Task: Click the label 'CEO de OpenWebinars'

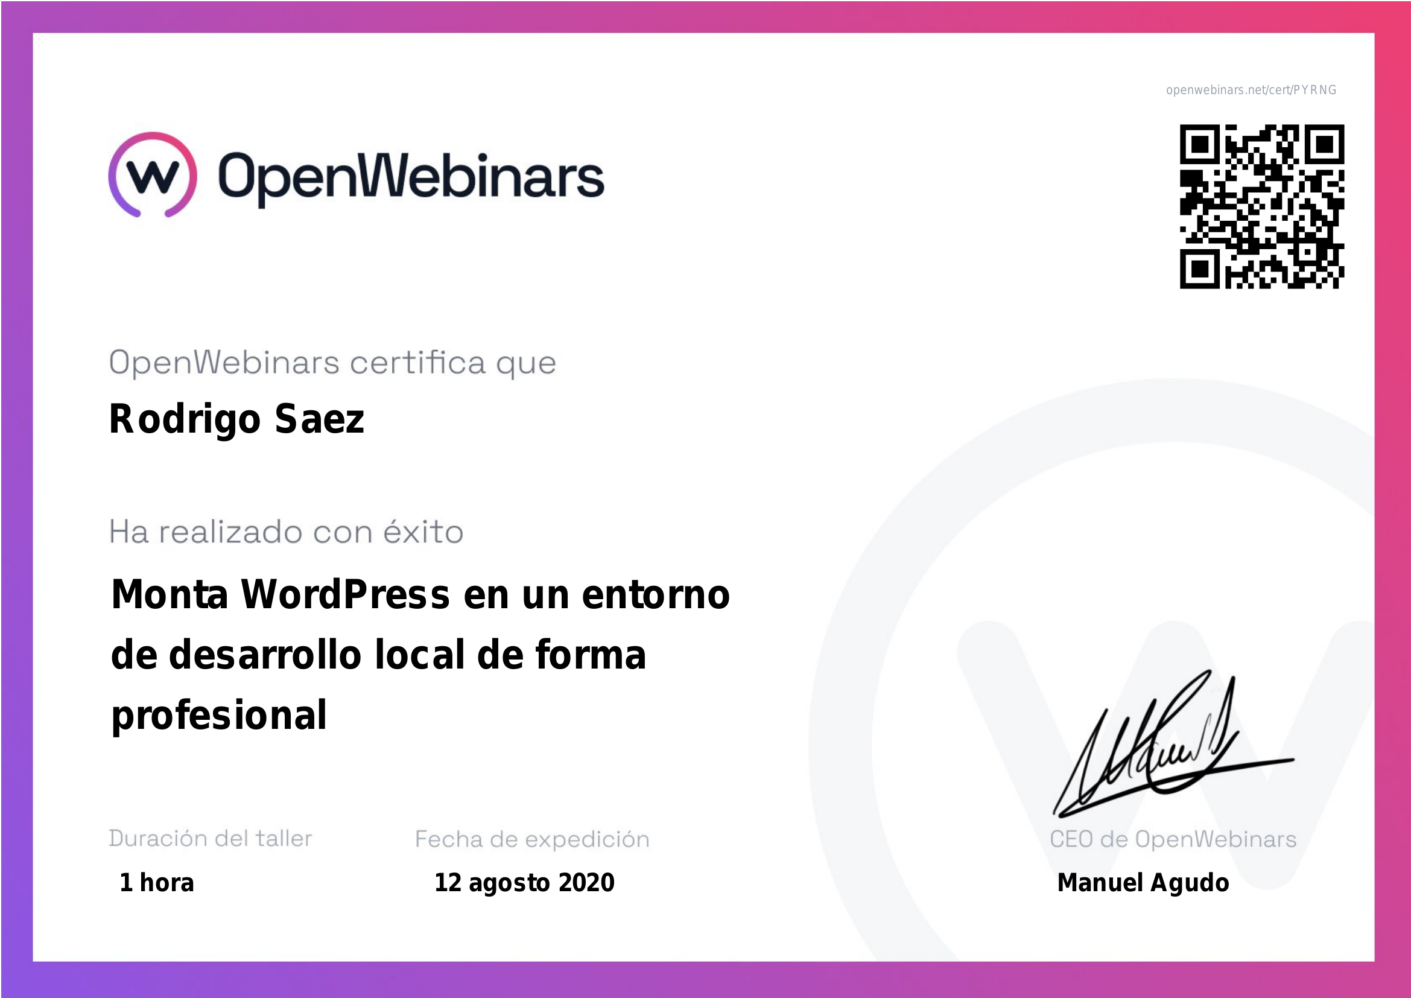Action: click(x=1173, y=839)
